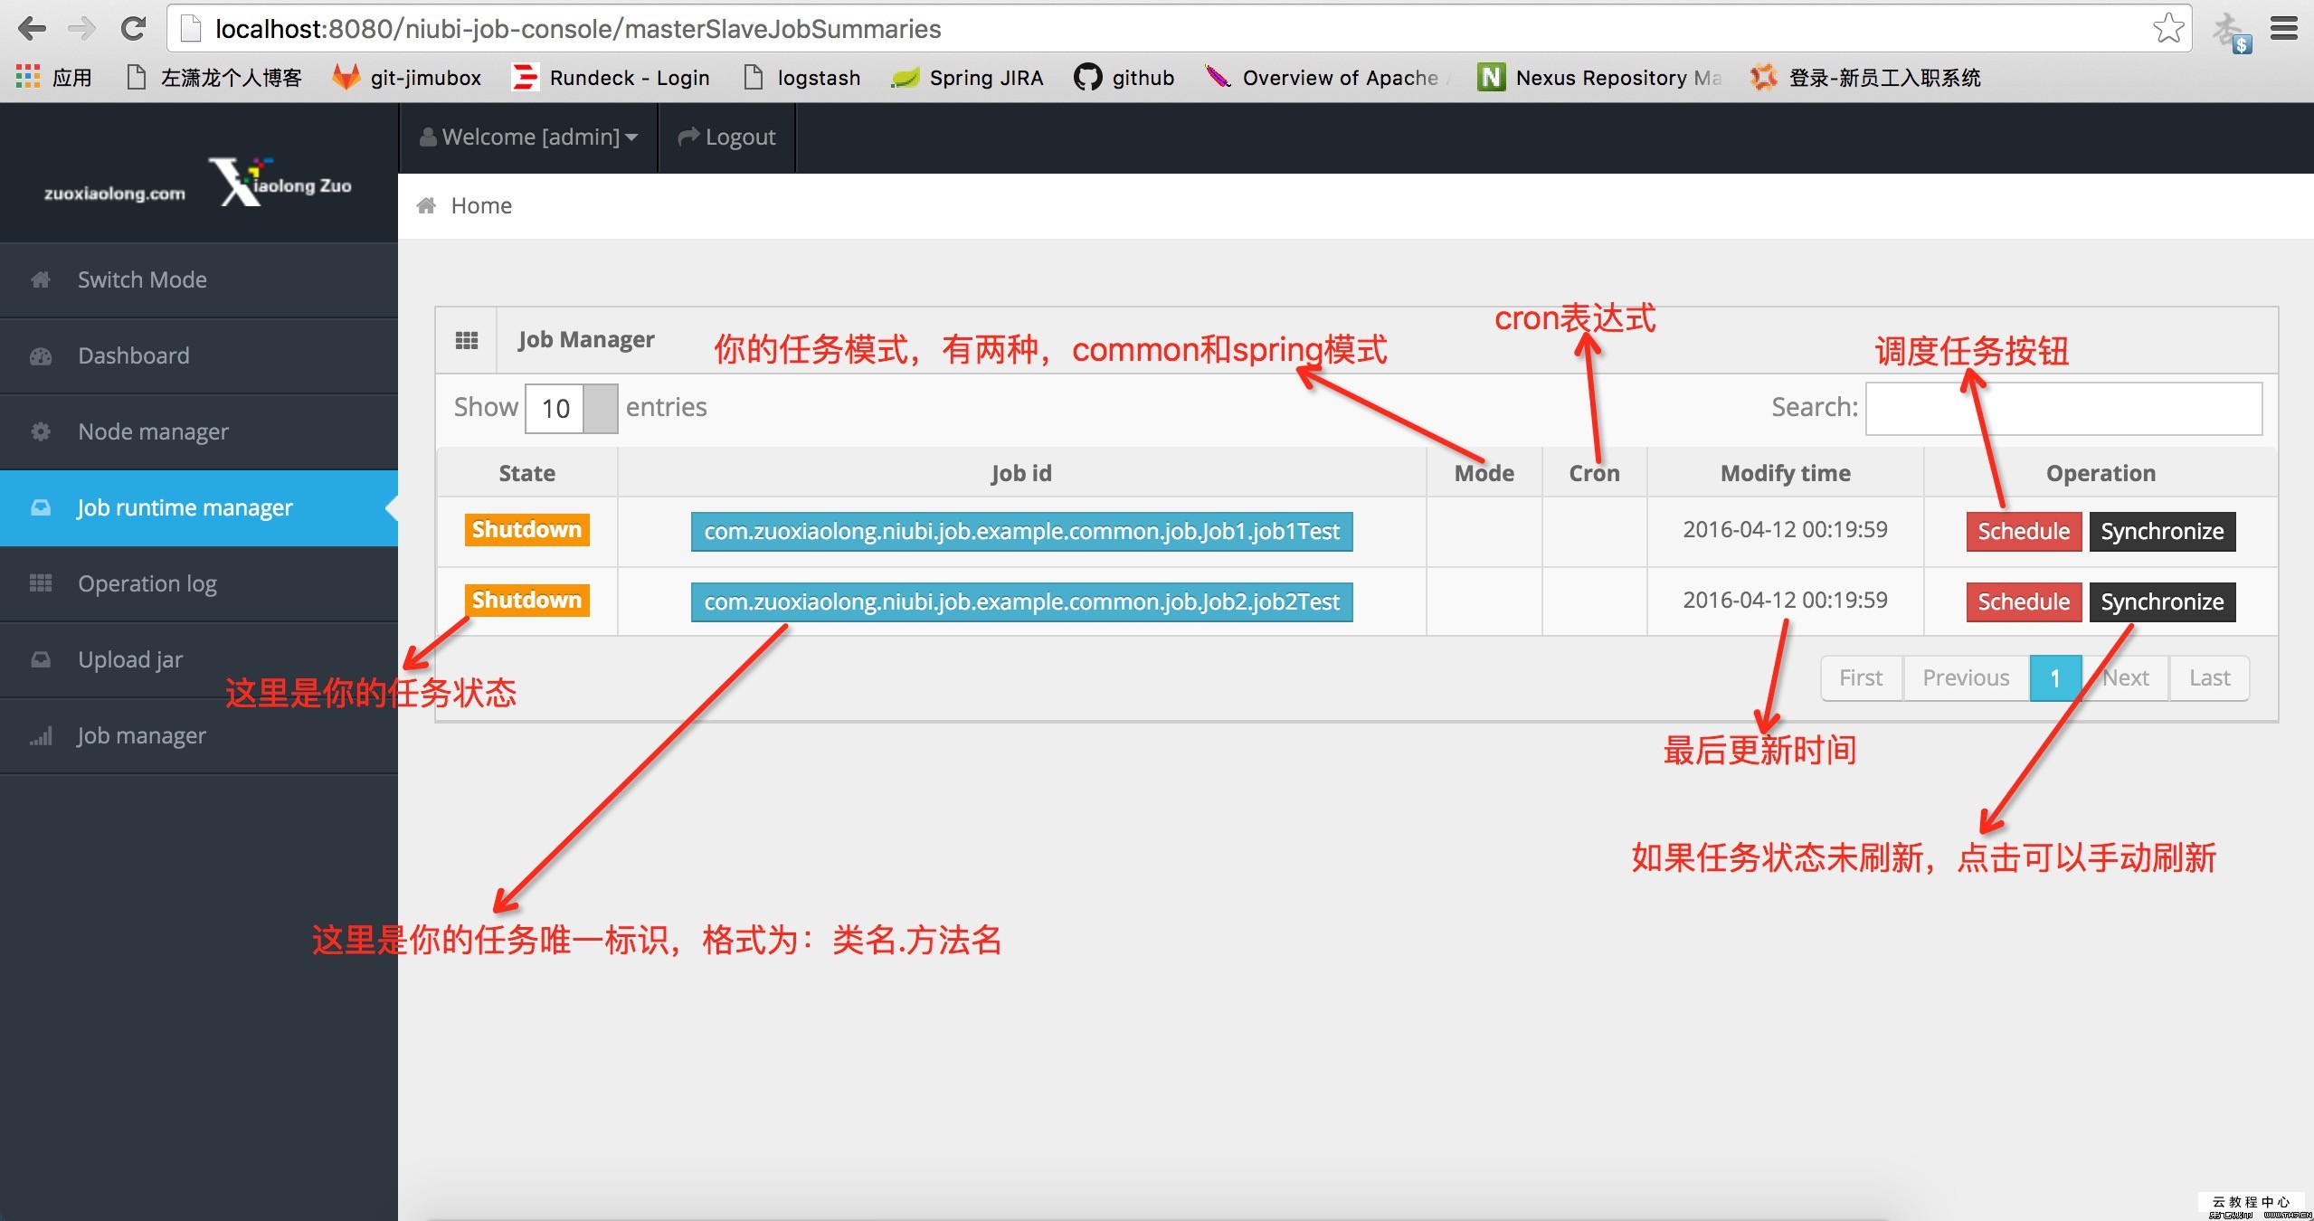Select the Node manager gear icon
The height and width of the screenshot is (1221, 2314).
tap(40, 431)
